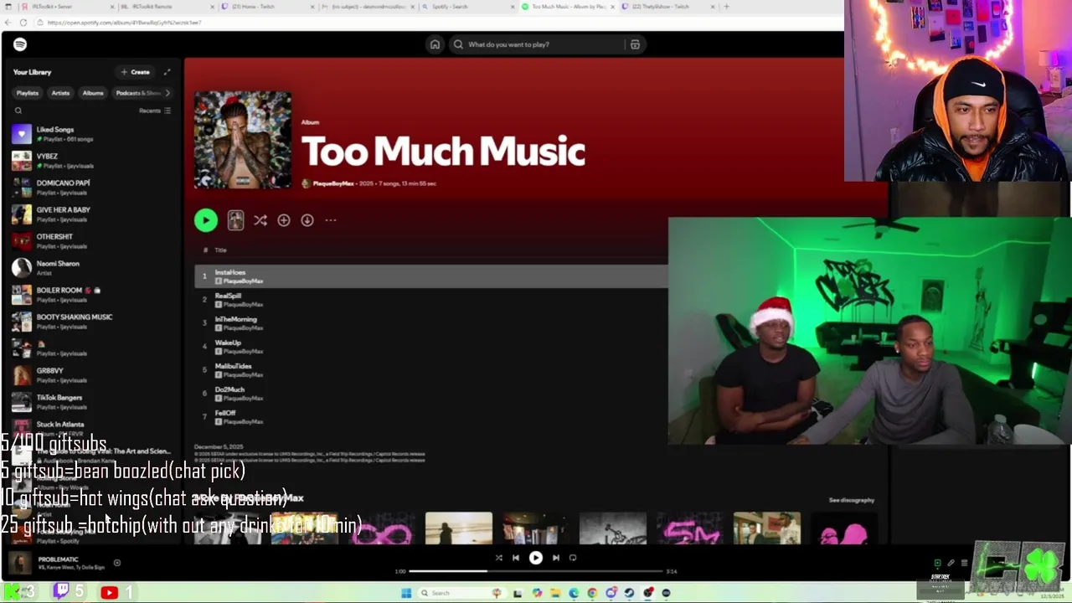
Task: Skip to previous track
Action: 516,558
